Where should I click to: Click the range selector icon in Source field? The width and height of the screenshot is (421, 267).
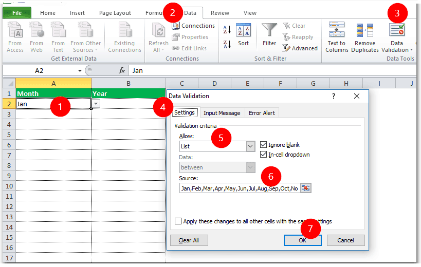pos(306,188)
